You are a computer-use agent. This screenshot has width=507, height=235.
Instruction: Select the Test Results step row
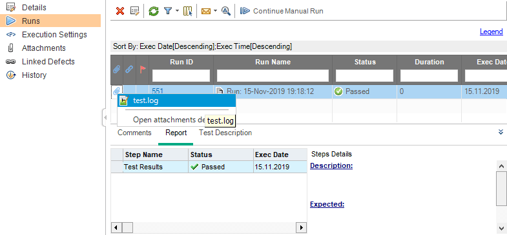209,167
